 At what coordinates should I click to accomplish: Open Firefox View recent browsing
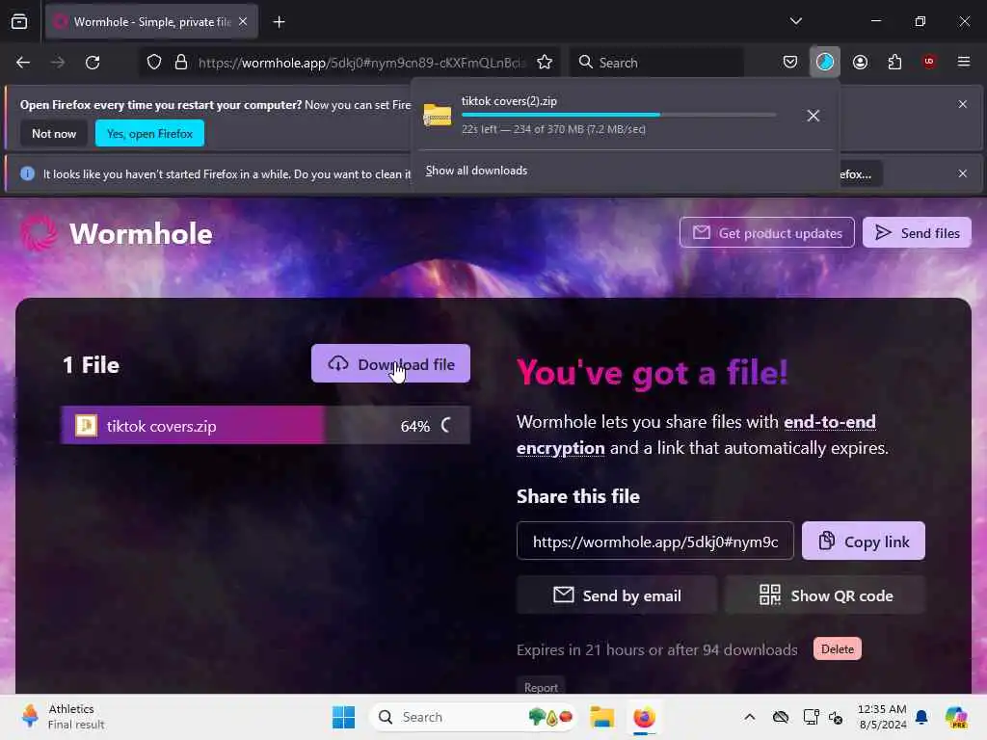19,22
